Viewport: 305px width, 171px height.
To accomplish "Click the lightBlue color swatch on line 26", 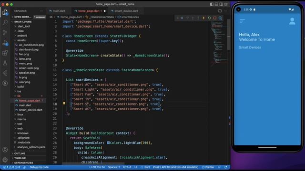I will (x=108, y=143).
